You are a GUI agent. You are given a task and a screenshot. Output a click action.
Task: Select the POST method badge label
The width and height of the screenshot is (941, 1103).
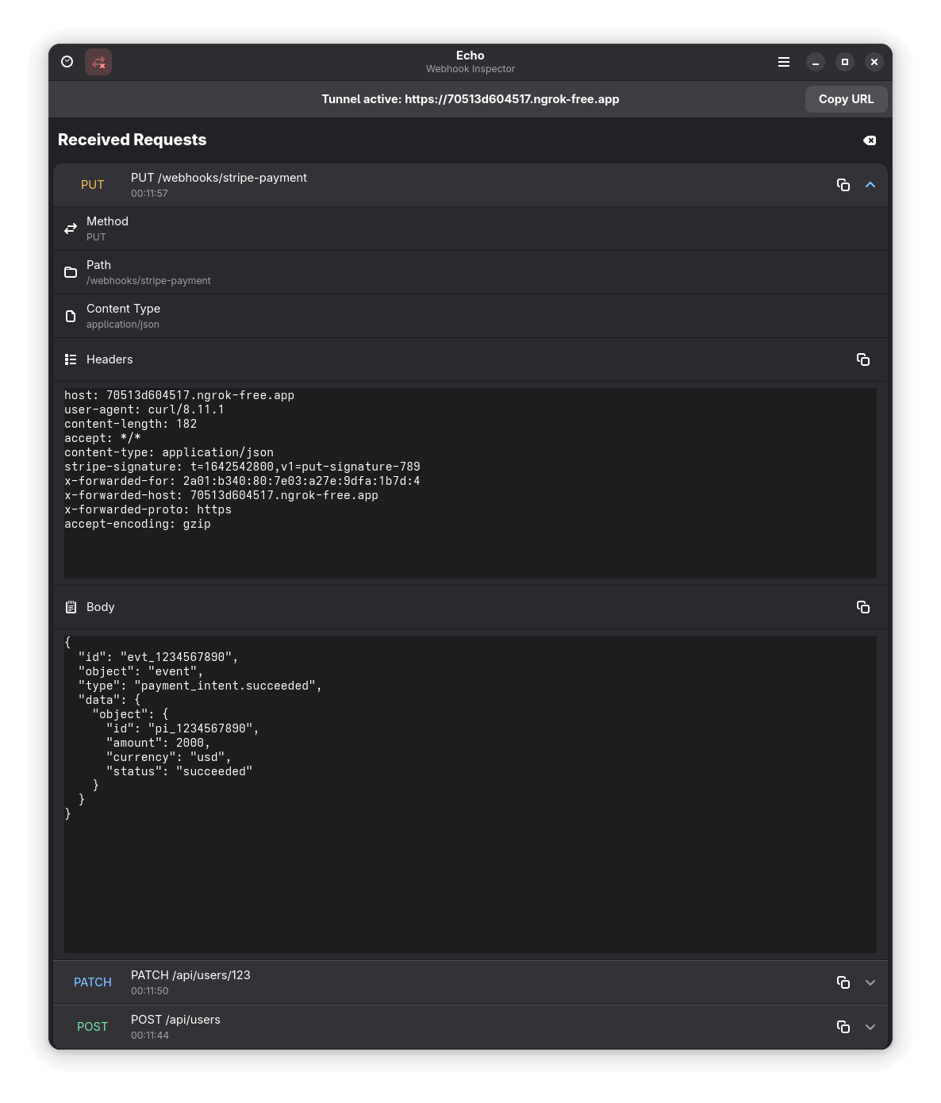pyautogui.click(x=93, y=1027)
